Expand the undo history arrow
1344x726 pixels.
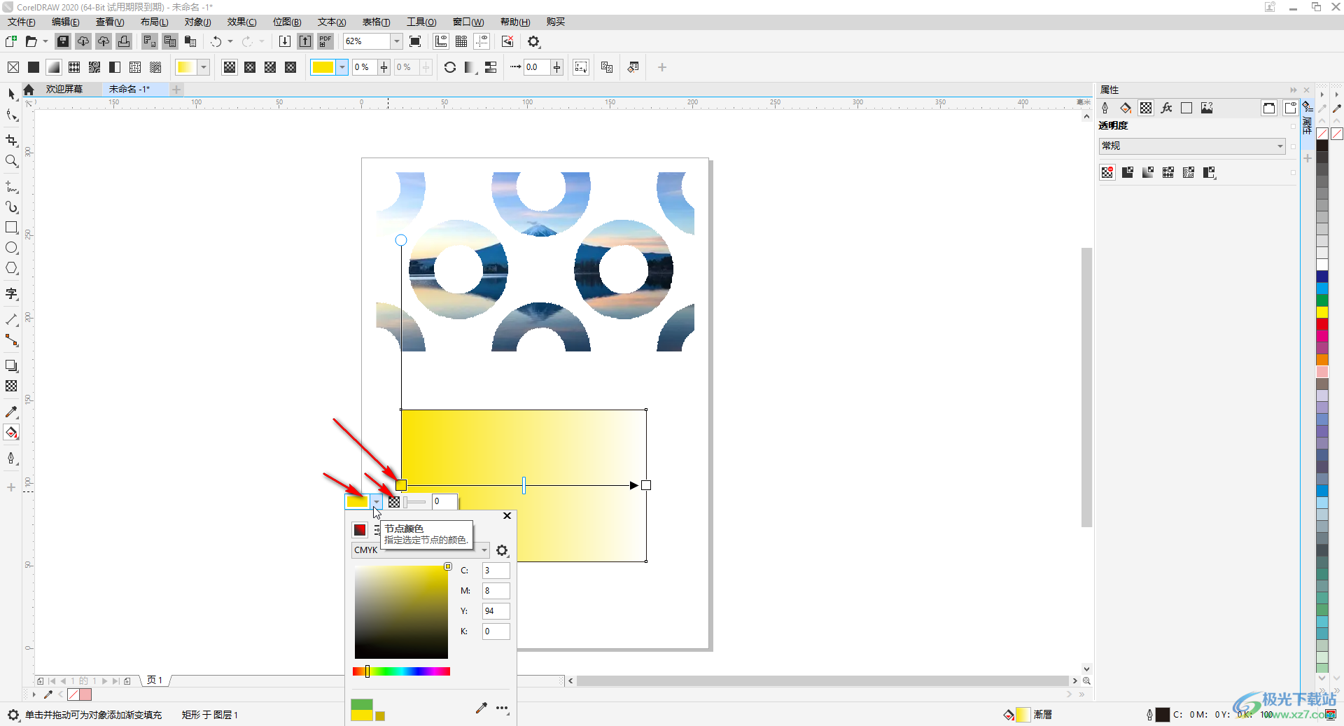coord(230,41)
